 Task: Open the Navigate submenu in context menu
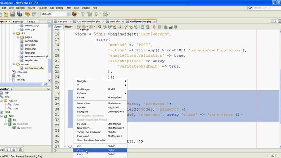point(100,81)
